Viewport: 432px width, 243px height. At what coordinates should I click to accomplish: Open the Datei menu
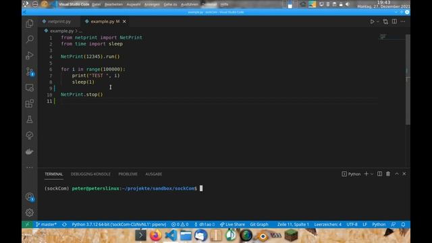click(x=96, y=5)
